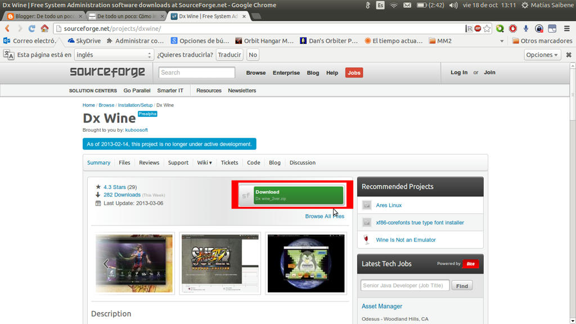The image size is (576, 324).
Task: Open the Log In link
Action: click(459, 73)
